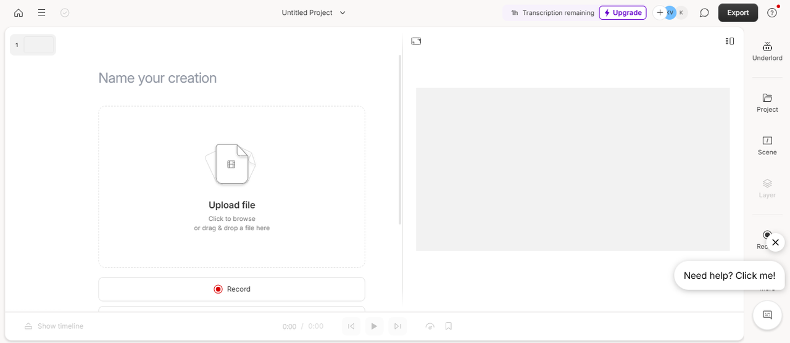Click the help question mark icon

click(772, 13)
